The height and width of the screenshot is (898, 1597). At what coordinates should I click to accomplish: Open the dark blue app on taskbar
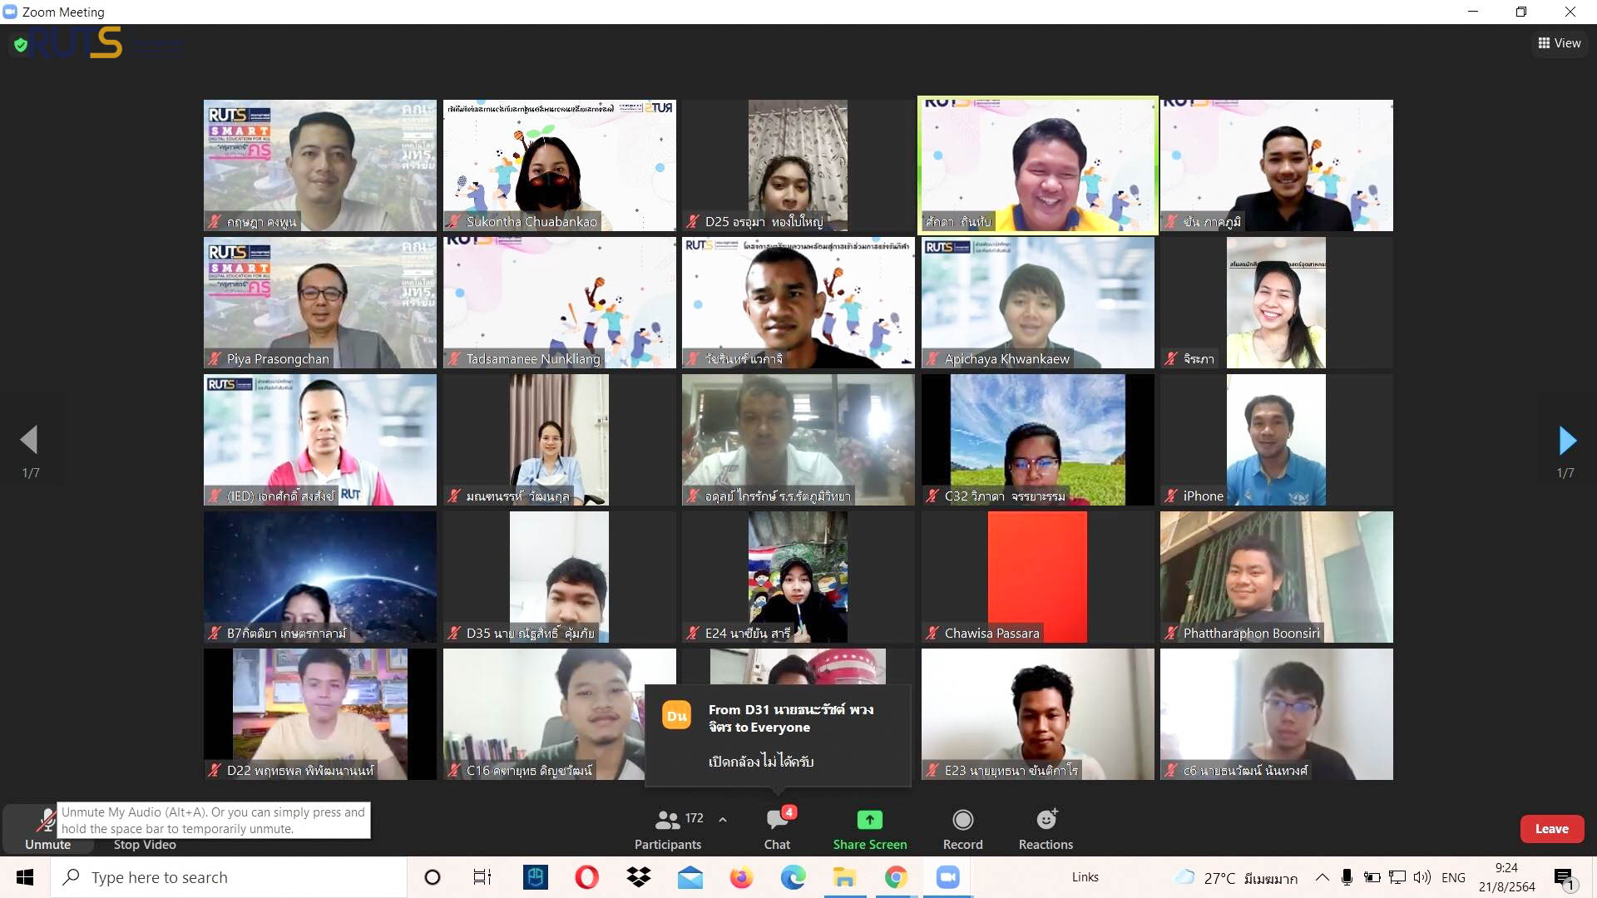point(535,877)
